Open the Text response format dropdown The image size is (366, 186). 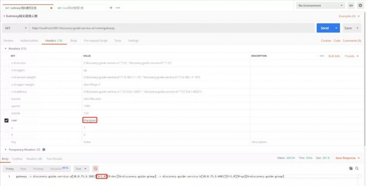[81, 169]
